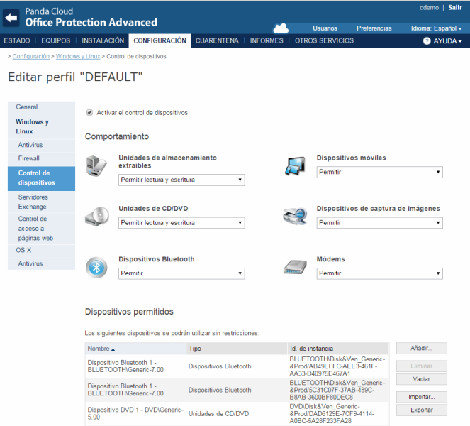Click the modems icon

(295, 267)
